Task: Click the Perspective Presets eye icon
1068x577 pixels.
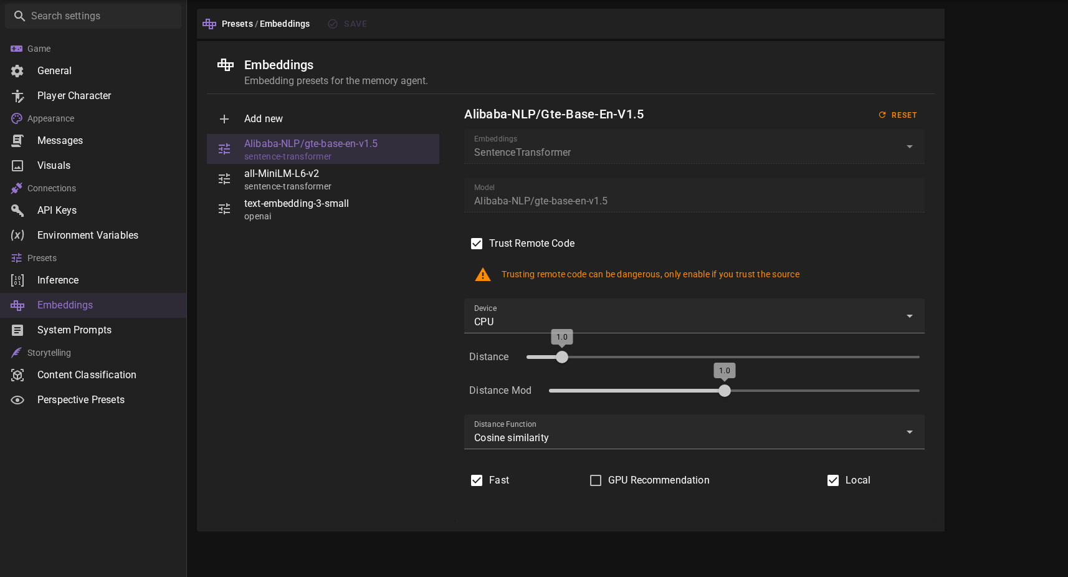Action: [x=17, y=400]
